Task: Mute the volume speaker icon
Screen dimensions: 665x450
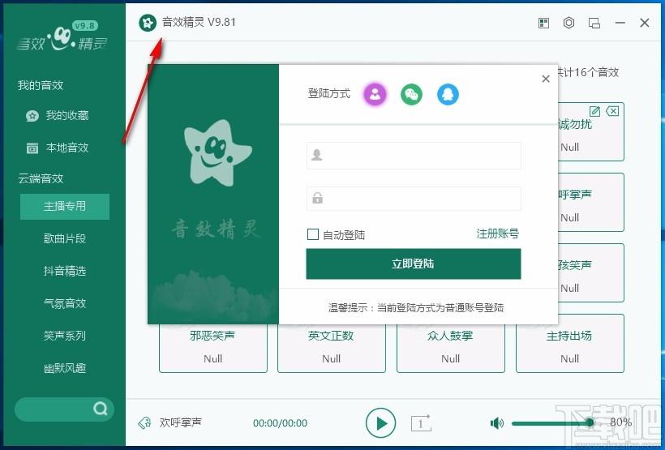Action: pyautogui.click(x=496, y=423)
